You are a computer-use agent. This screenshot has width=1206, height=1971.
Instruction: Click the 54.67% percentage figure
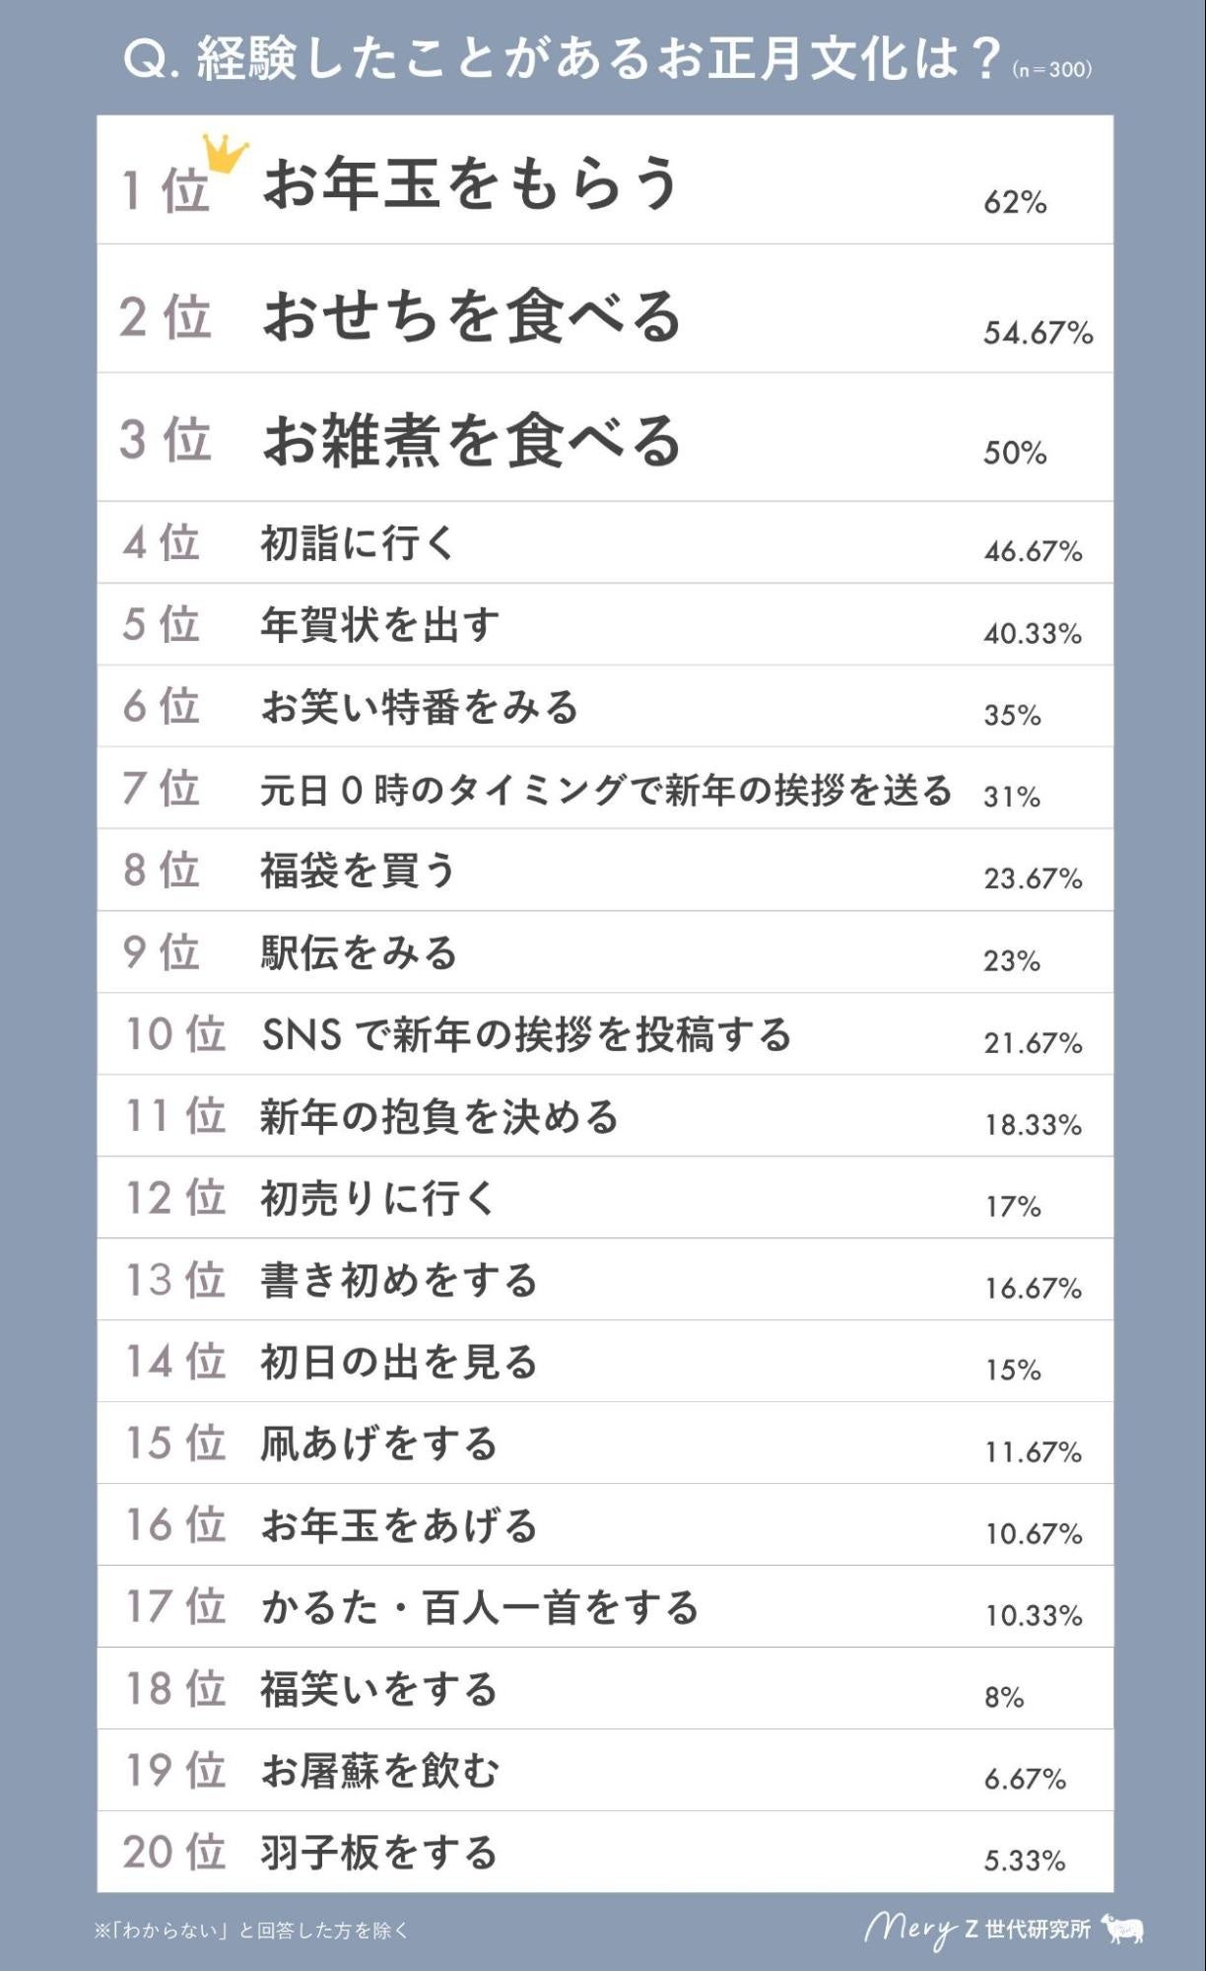tap(1038, 333)
